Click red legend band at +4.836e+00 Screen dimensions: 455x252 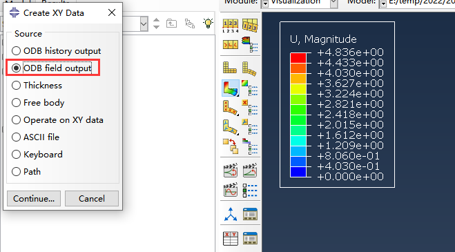coord(298,58)
